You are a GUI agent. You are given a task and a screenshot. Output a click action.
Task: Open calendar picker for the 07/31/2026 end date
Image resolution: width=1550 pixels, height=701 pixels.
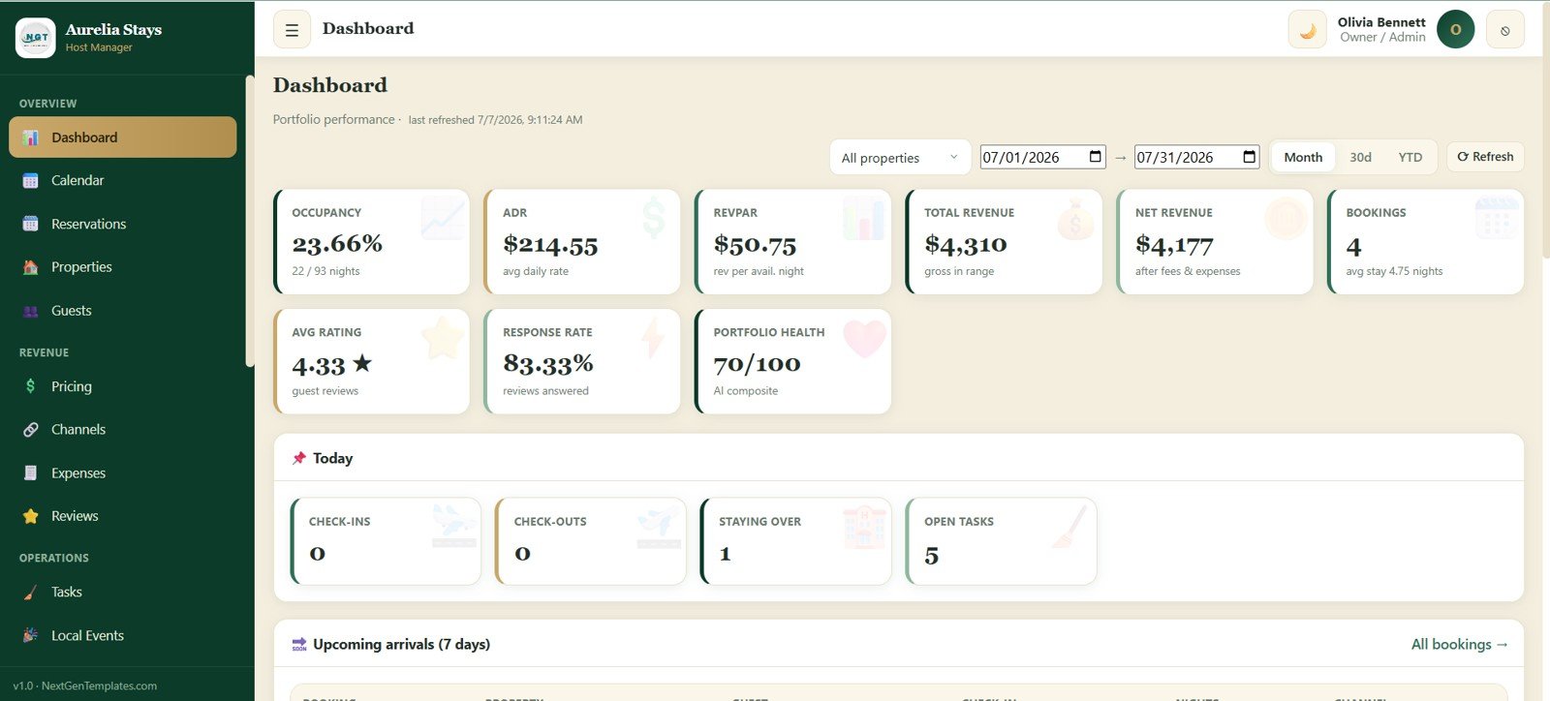[x=1250, y=157]
